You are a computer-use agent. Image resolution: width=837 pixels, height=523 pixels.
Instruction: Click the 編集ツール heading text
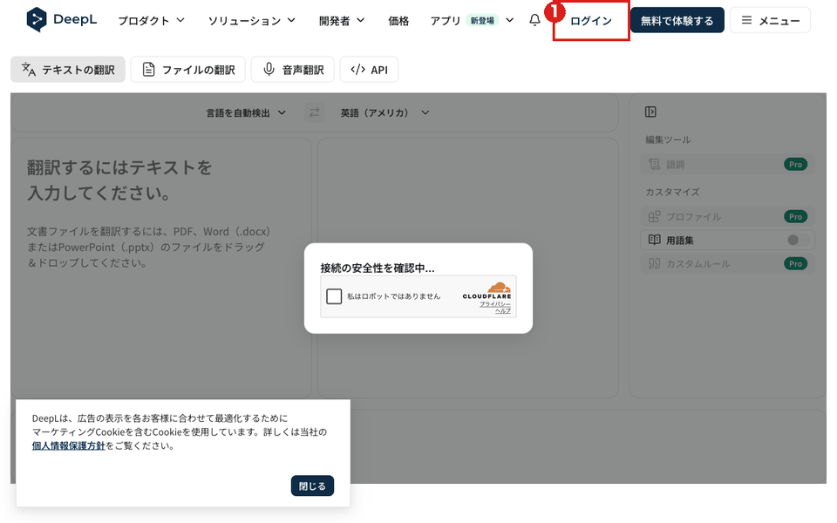[x=668, y=139]
